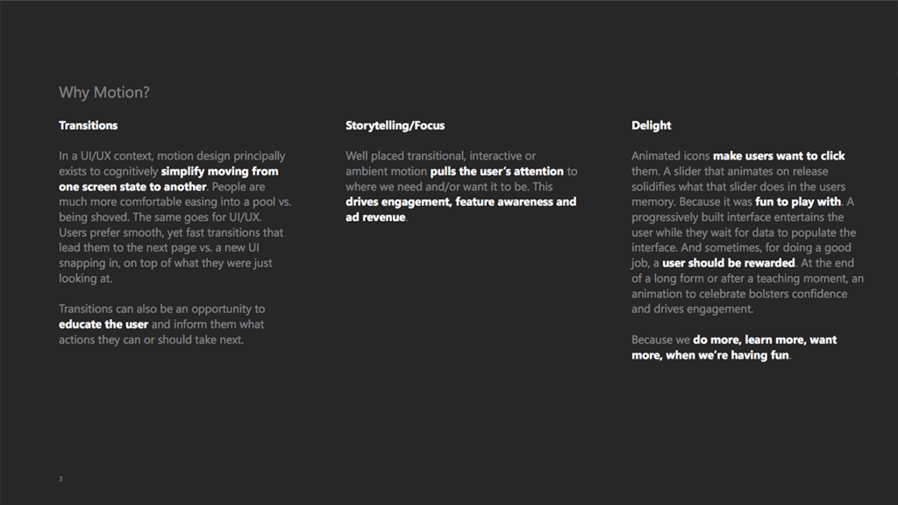Viewport: 898px width, 505px height.
Task: Click "Transitions can also be an opportunity" sentence
Action: click(161, 309)
